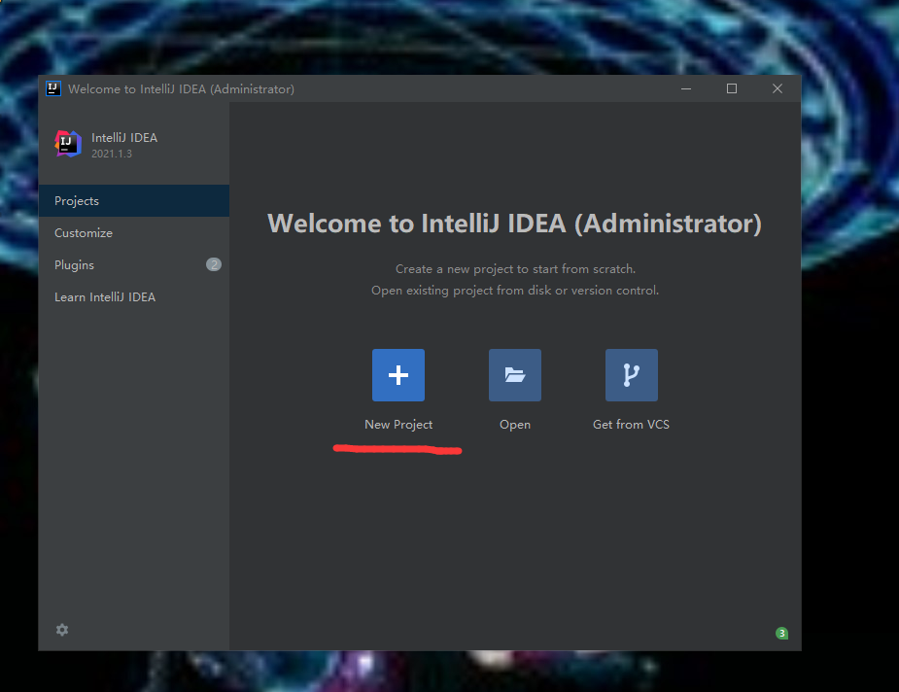Click the Get from VCS text label
Viewport: 899px width, 692px height.
631,425
